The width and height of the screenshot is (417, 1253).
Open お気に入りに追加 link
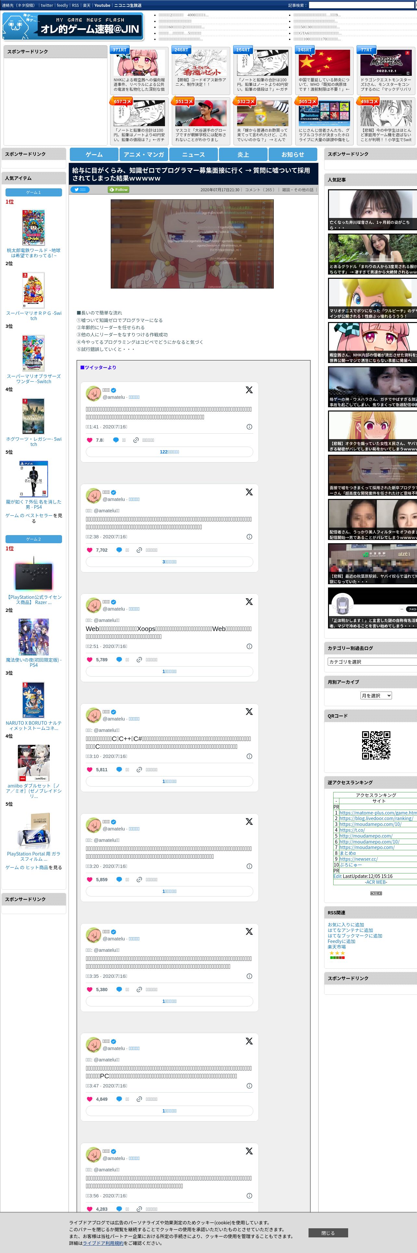346,925
